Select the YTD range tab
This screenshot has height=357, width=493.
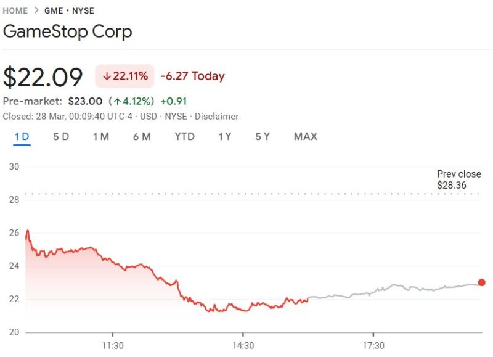(184, 136)
